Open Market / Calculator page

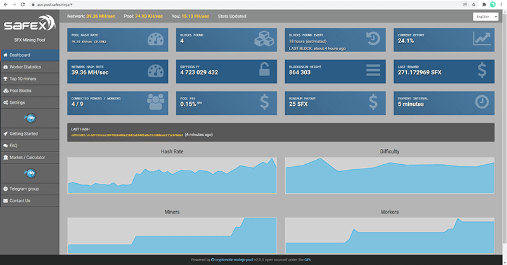point(30,157)
